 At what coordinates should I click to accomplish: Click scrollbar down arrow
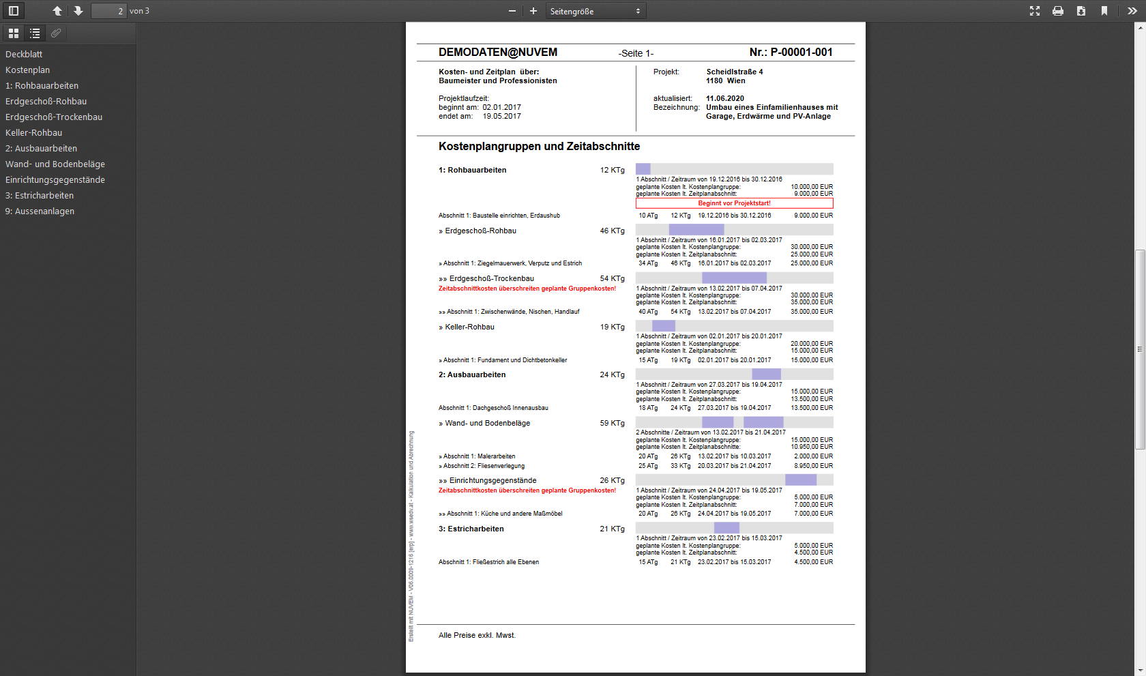tap(1140, 671)
